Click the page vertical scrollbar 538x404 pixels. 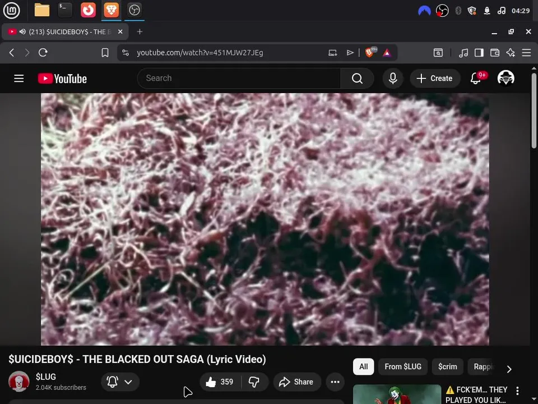coord(534,110)
